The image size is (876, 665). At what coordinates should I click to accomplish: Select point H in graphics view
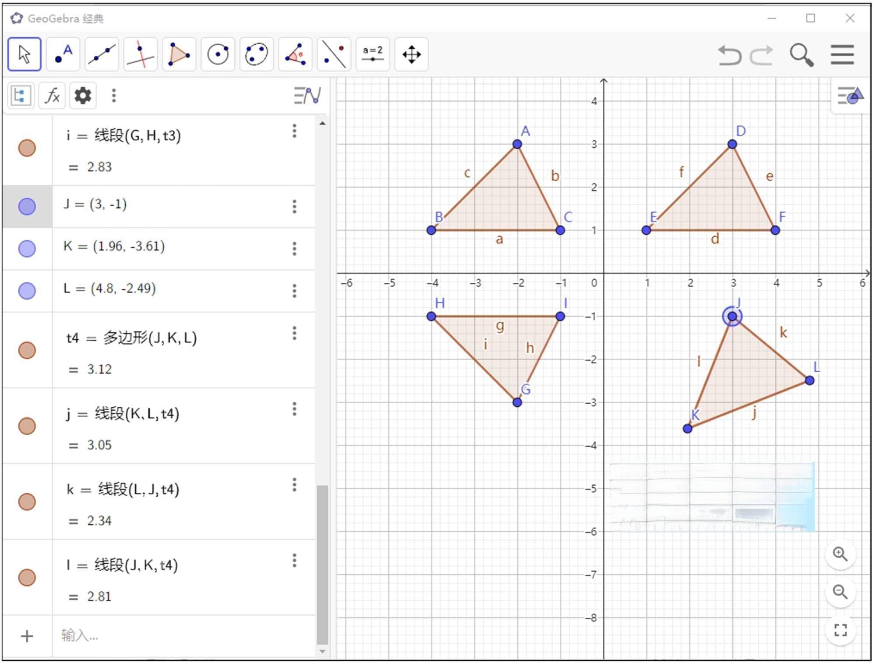(431, 316)
